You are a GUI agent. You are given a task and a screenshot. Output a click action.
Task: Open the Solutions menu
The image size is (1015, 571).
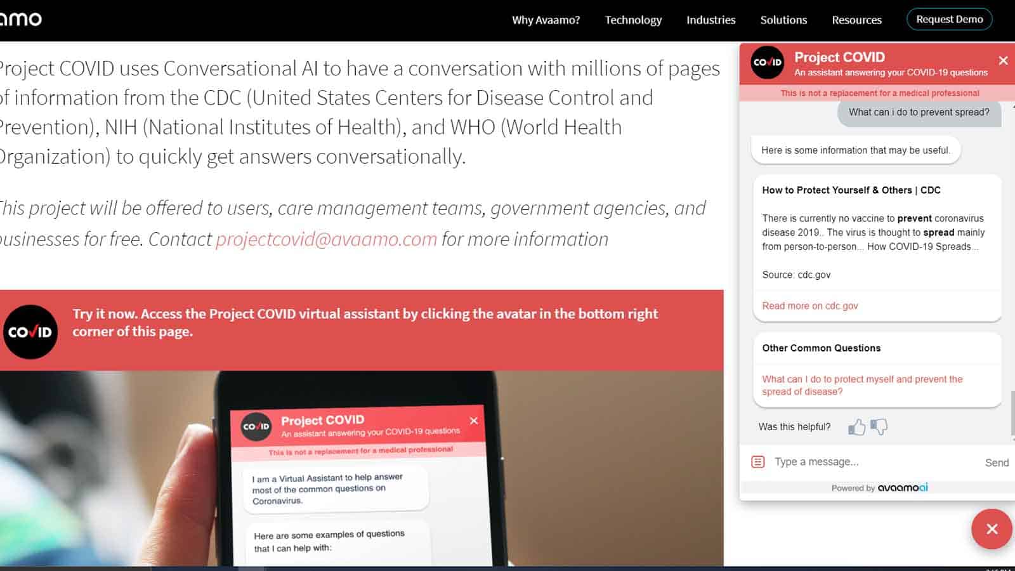pyautogui.click(x=784, y=20)
